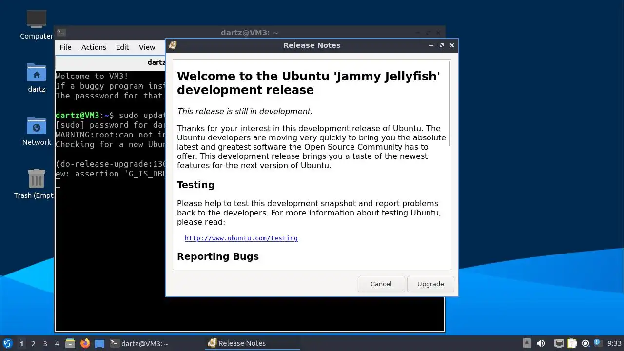Minimize the Release Notes dialog

[x=431, y=45]
